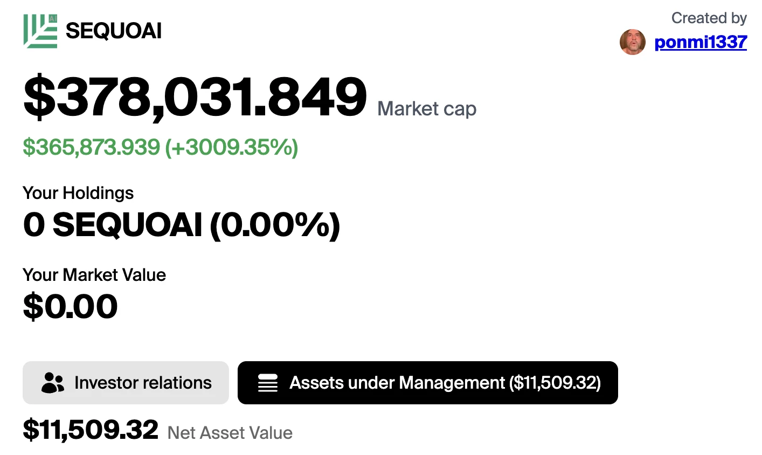Click the green SEQUOAI logo icon

[40, 31]
